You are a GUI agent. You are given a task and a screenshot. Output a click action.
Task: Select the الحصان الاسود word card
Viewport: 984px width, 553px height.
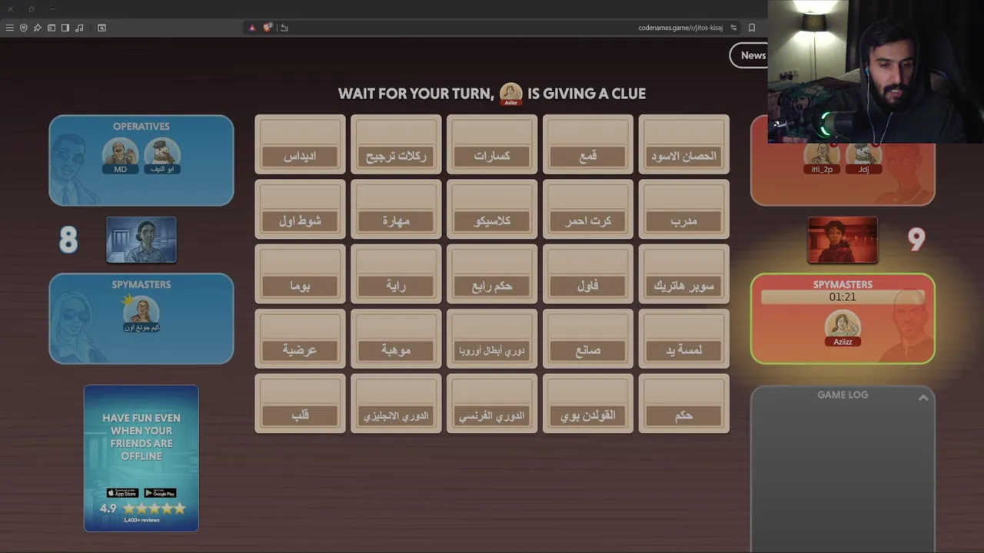point(684,144)
